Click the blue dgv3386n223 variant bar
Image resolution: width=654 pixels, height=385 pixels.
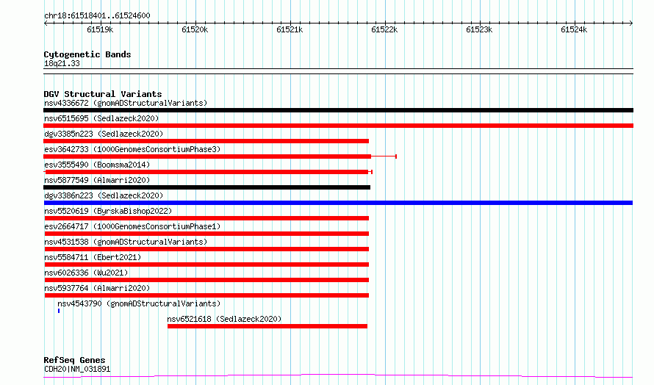[x=338, y=203]
